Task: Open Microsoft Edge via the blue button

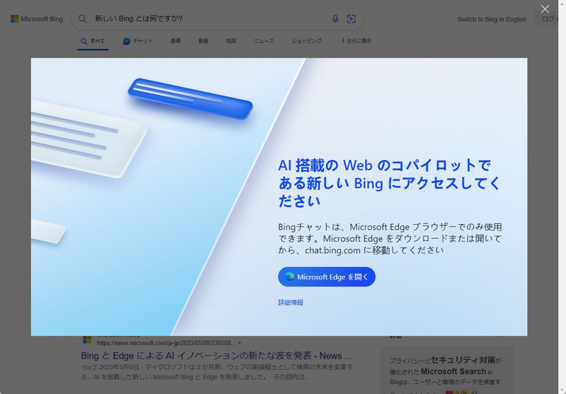Action: pos(326,277)
